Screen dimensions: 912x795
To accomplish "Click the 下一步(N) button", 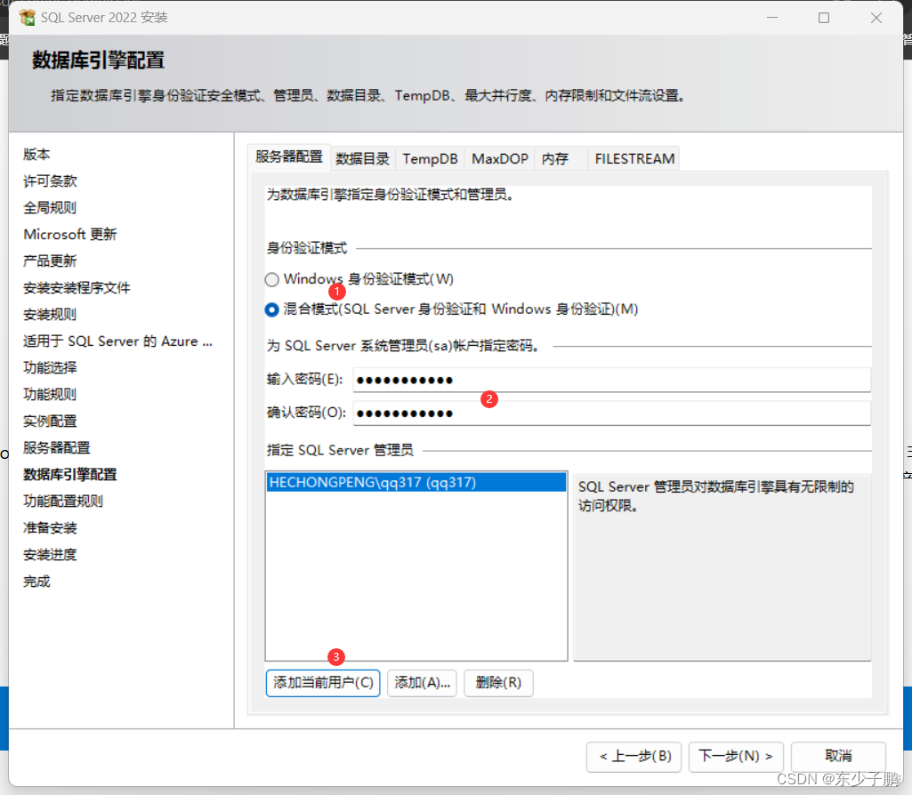I will (736, 757).
